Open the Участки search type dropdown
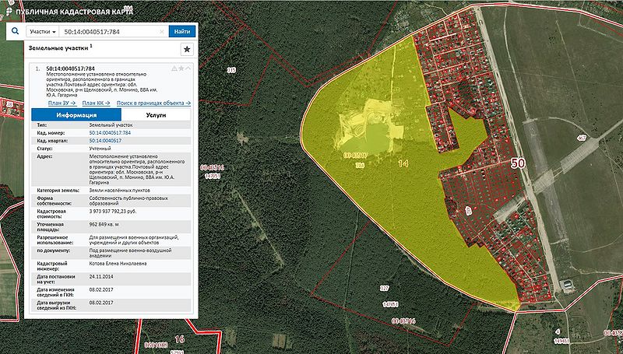 (x=42, y=32)
